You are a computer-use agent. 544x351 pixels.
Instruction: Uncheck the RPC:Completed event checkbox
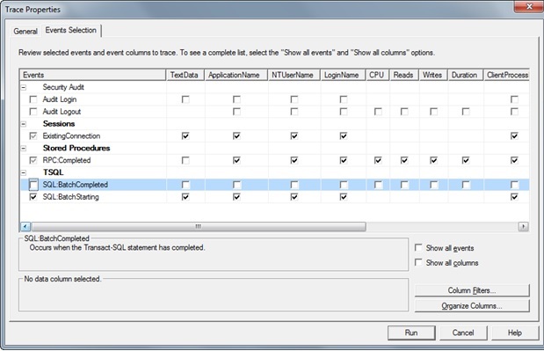click(x=33, y=160)
